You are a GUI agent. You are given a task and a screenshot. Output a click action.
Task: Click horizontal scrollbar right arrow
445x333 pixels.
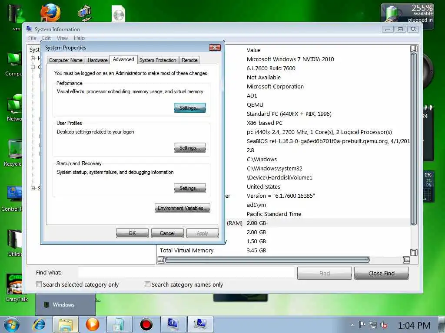406,260
